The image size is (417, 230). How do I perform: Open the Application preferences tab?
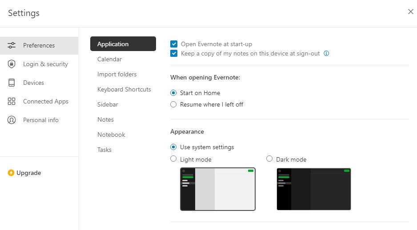tap(123, 44)
